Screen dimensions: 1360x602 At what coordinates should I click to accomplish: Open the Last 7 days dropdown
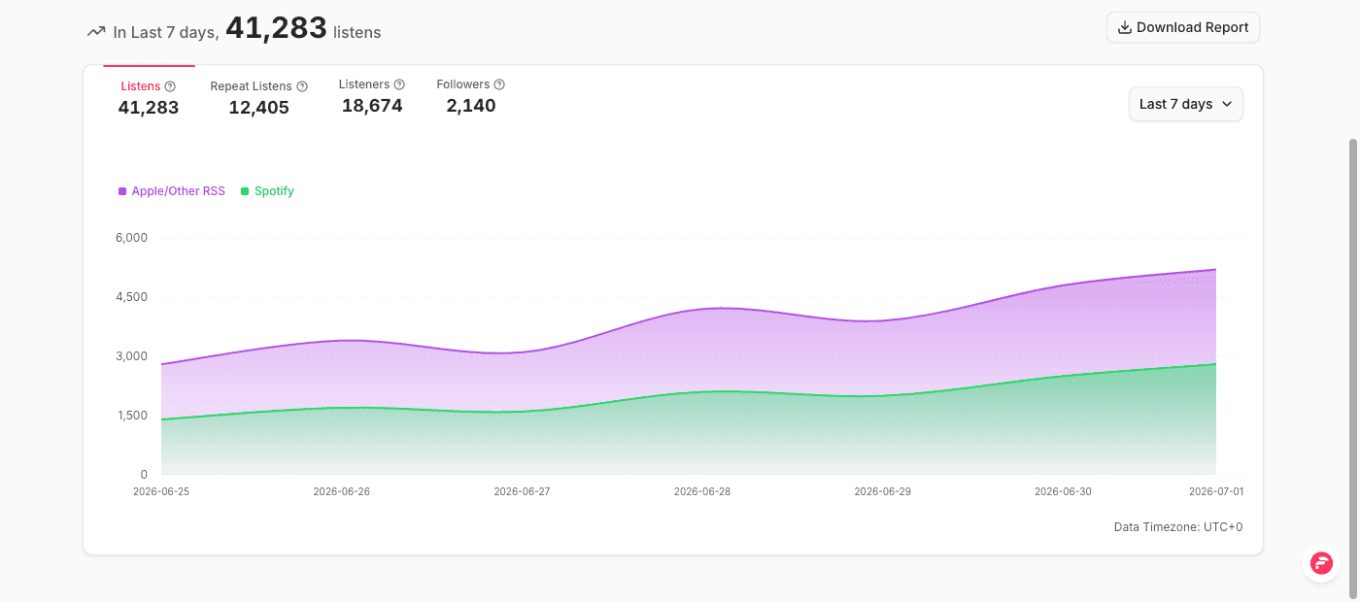[x=1185, y=104]
